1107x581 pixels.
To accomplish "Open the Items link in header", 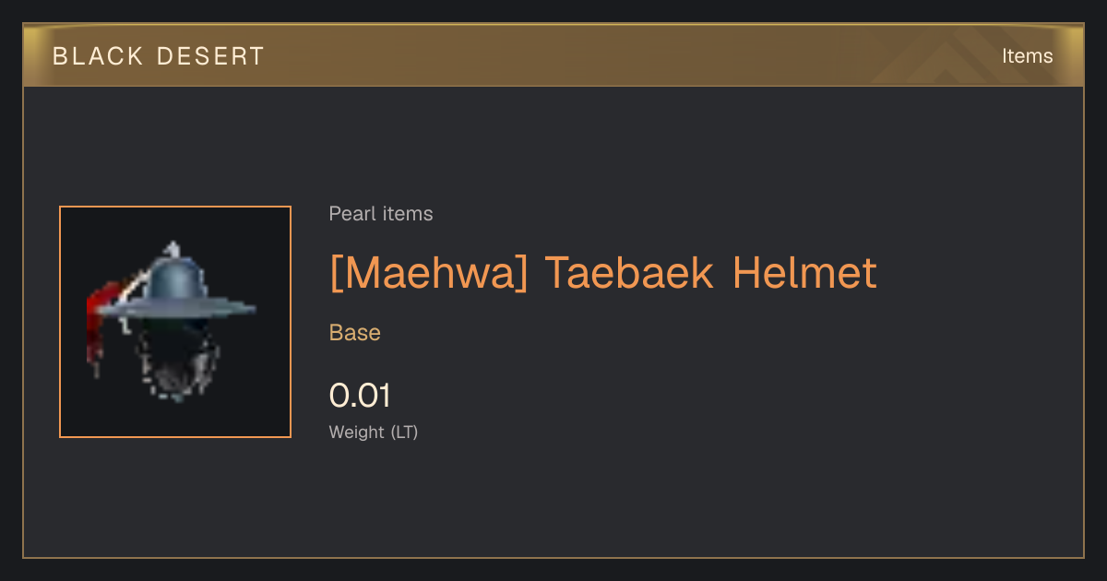I will coord(1027,55).
